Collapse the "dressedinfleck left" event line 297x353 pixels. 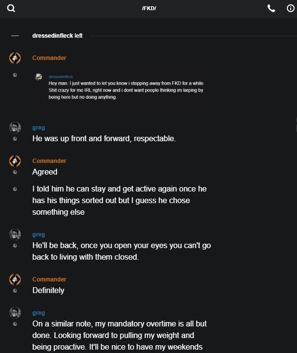[x=15, y=36]
